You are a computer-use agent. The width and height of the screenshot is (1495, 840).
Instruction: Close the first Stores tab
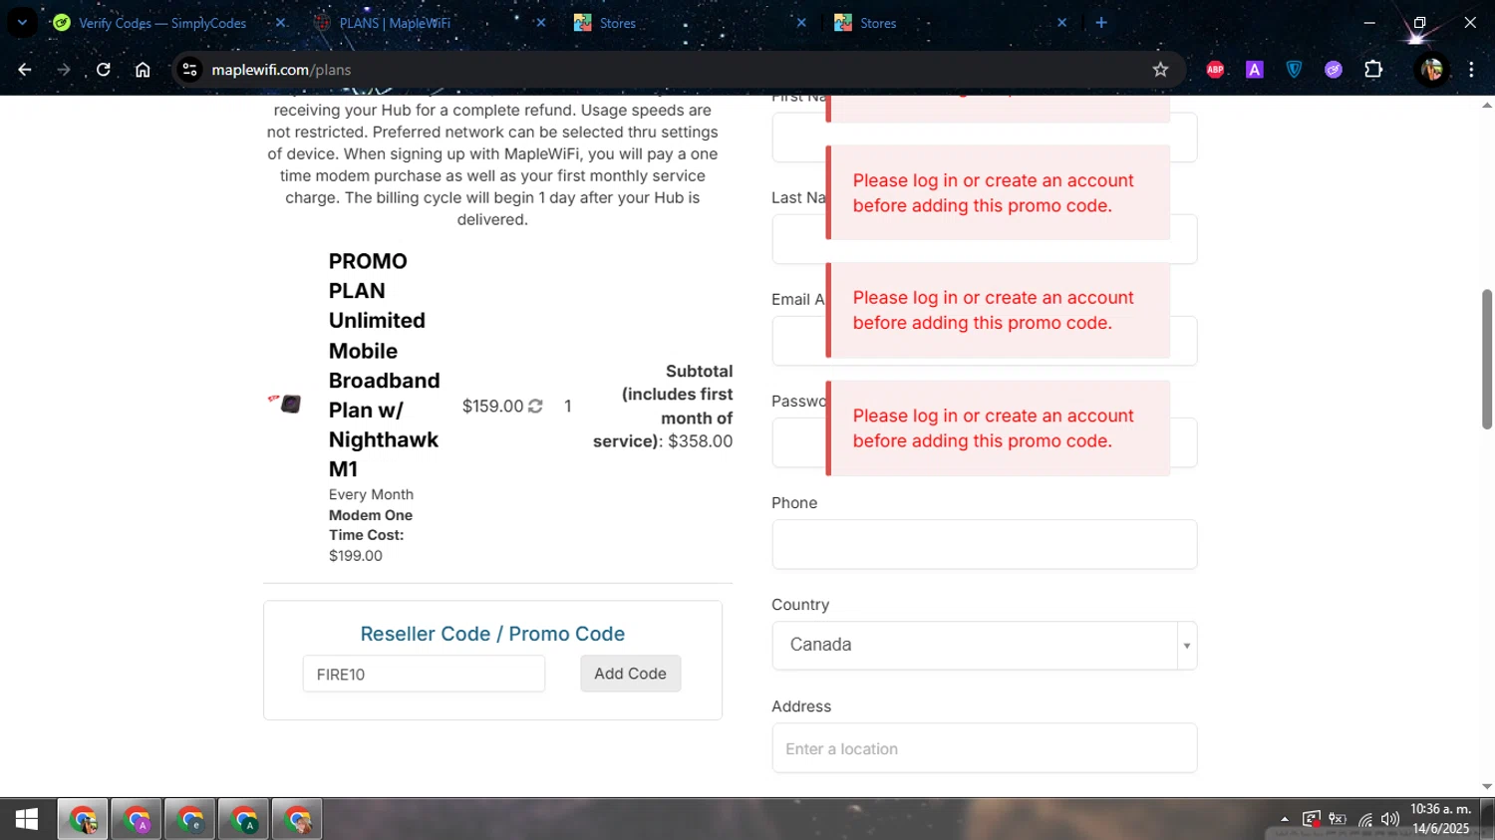(801, 23)
